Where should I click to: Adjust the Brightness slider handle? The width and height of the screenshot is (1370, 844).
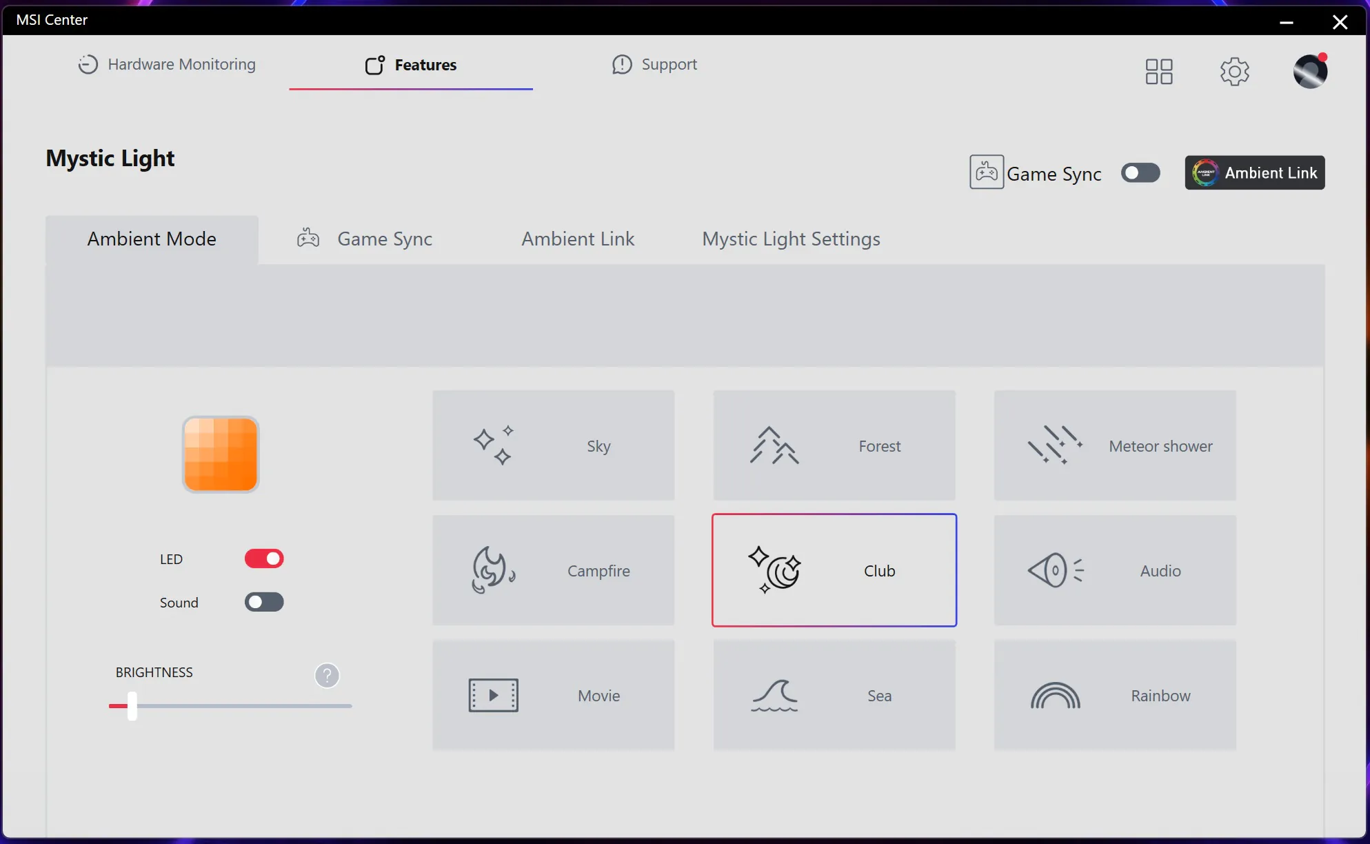(x=132, y=706)
